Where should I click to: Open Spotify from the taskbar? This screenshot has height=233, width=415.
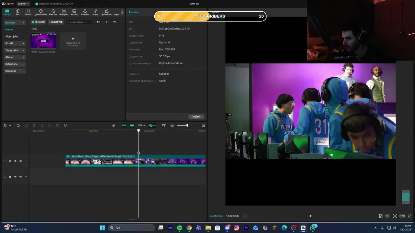tap(180, 228)
